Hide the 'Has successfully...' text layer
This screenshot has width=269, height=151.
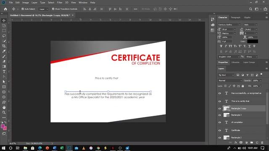tap(219, 93)
